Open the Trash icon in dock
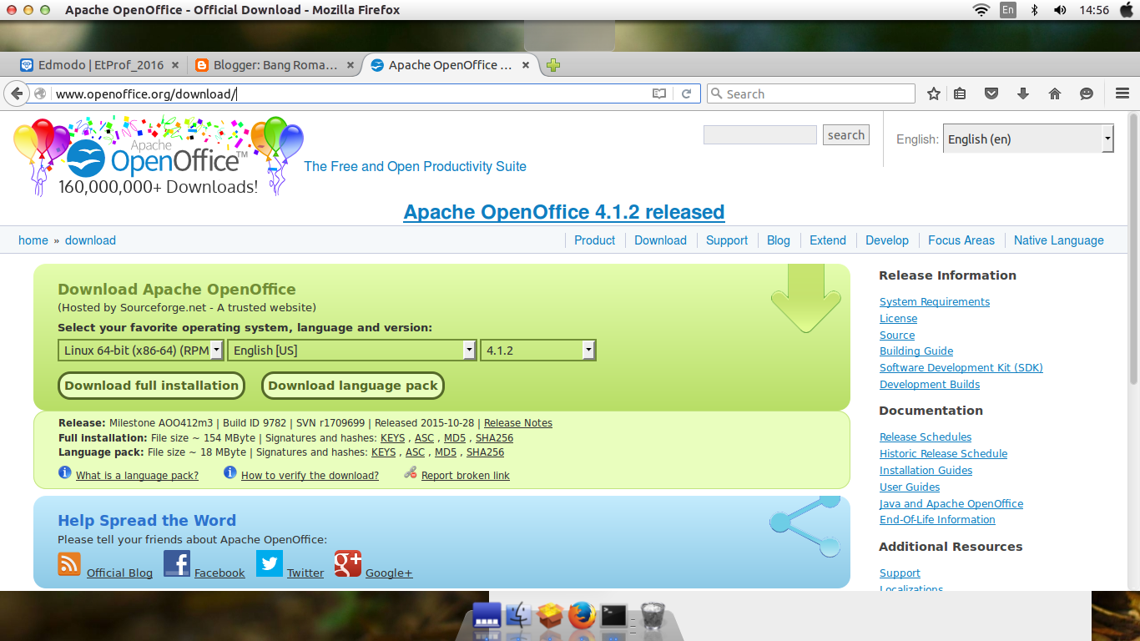Image resolution: width=1140 pixels, height=641 pixels. tap(652, 617)
